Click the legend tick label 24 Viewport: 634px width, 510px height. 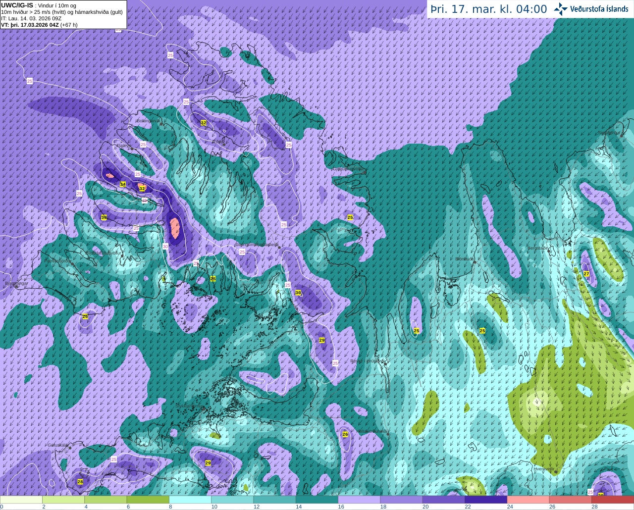tap(510, 507)
